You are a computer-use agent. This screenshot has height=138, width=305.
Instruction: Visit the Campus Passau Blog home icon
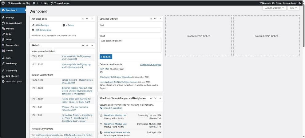pos(9,3)
